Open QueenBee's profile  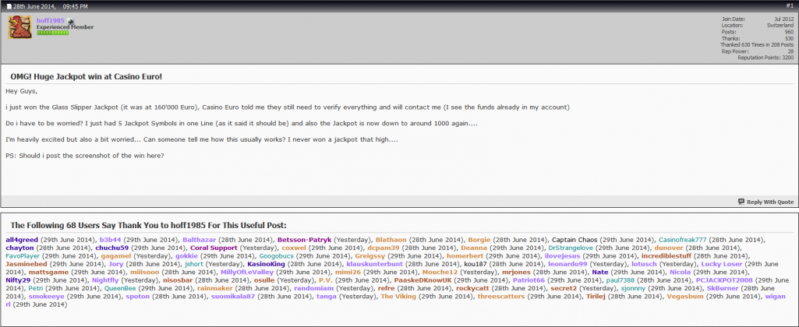click(121, 288)
